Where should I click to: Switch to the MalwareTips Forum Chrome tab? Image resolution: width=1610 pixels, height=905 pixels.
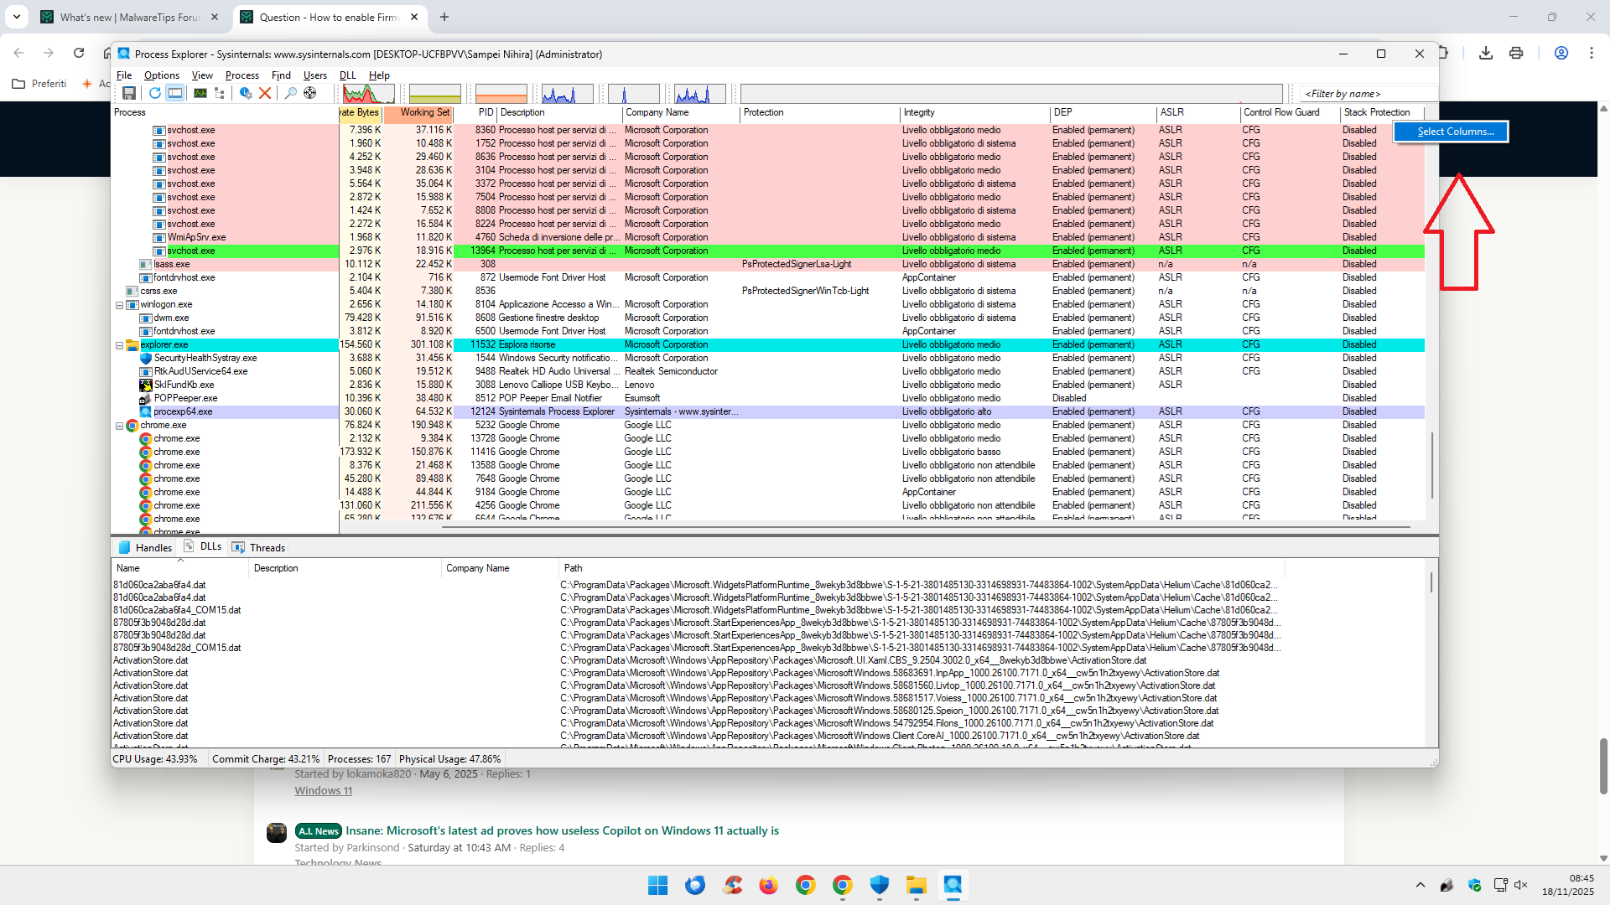coord(130,18)
